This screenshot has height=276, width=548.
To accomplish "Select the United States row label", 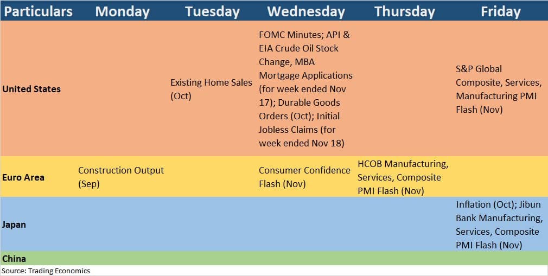I will coord(31,89).
